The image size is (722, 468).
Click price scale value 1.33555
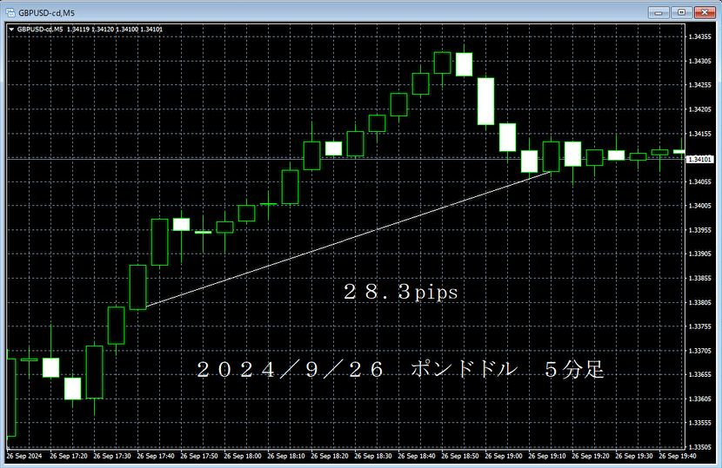point(700,423)
